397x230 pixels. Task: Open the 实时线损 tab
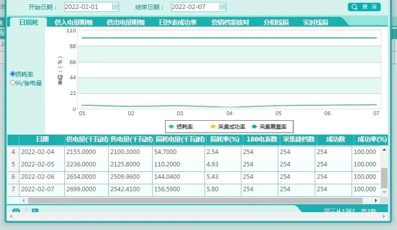316,22
